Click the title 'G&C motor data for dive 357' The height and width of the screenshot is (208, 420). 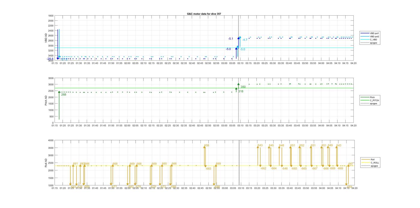pyautogui.click(x=204, y=14)
